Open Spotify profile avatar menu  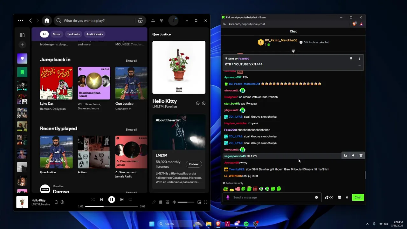click(x=173, y=21)
